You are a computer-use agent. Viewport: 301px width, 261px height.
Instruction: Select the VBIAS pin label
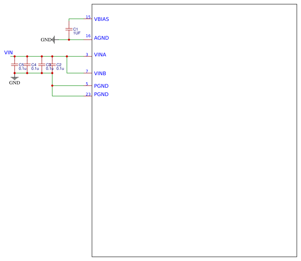pyautogui.click(x=101, y=19)
